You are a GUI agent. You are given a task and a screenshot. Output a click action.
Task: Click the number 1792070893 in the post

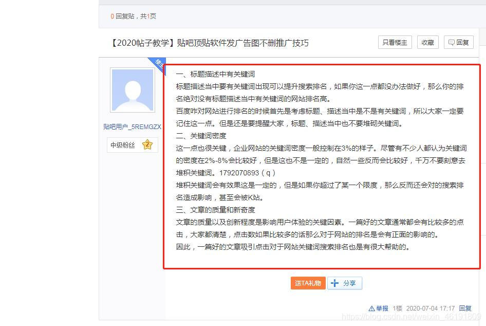pos(239,173)
